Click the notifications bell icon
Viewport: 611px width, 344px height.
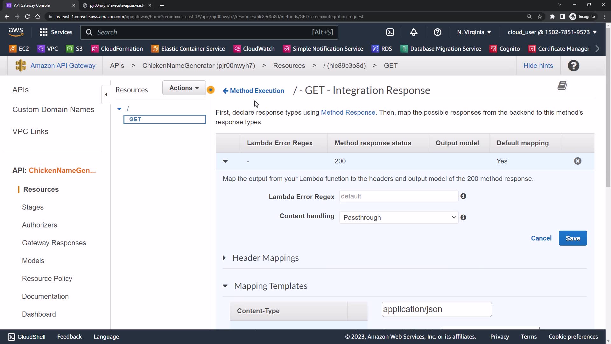413,32
